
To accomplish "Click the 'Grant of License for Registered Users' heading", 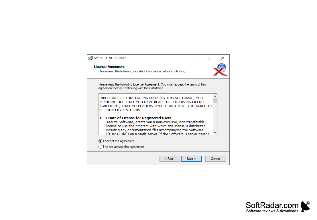I will (x=139, y=118).
